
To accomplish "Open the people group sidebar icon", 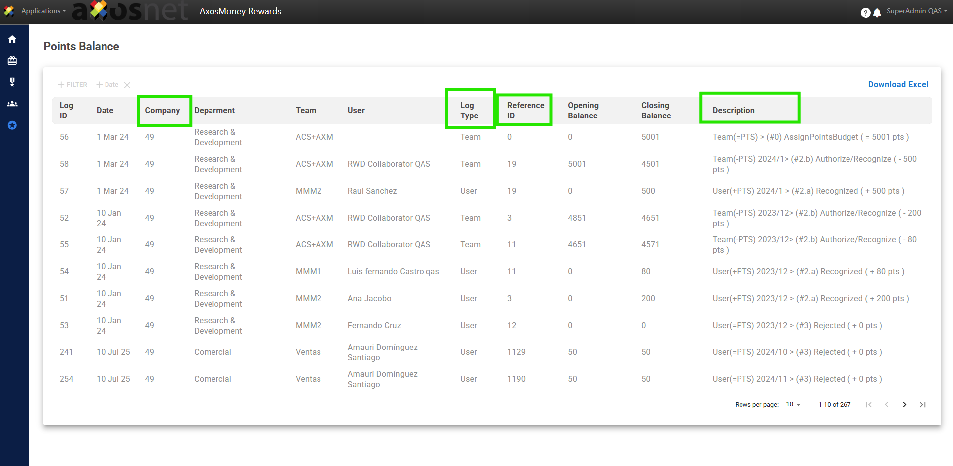I will click(x=12, y=104).
